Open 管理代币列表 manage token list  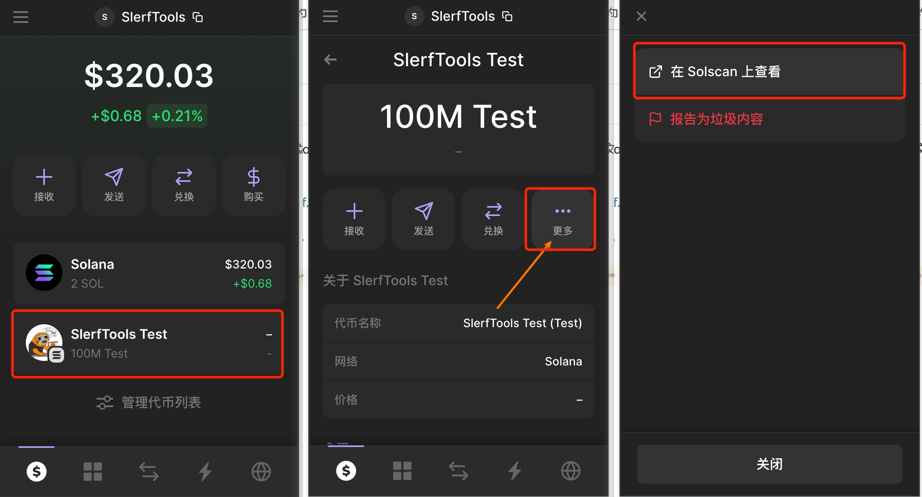[149, 403]
